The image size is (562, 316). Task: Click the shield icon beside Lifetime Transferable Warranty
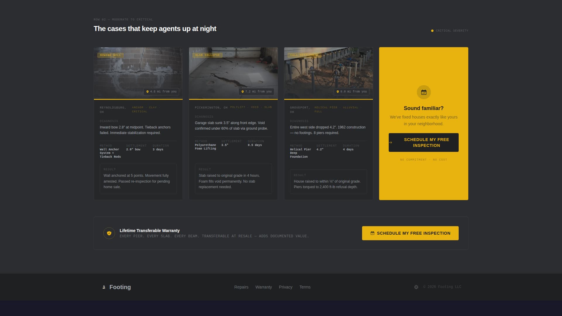[x=109, y=233]
